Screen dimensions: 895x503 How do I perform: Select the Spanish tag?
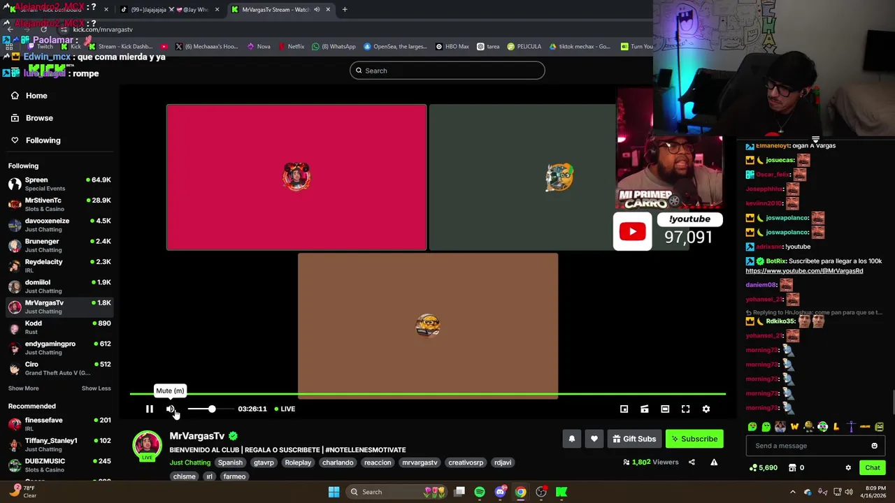click(x=230, y=462)
